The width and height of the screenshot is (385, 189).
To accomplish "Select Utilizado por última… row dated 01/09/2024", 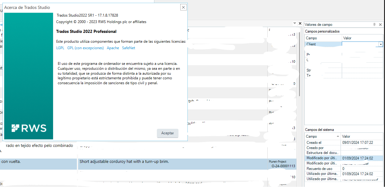I will click(344, 174).
